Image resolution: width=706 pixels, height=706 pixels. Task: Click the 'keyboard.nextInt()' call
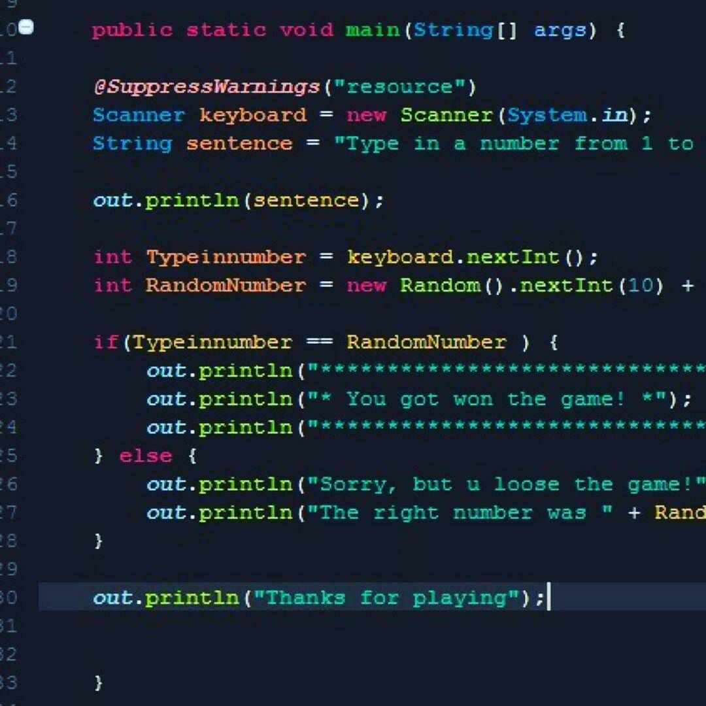click(466, 258)
